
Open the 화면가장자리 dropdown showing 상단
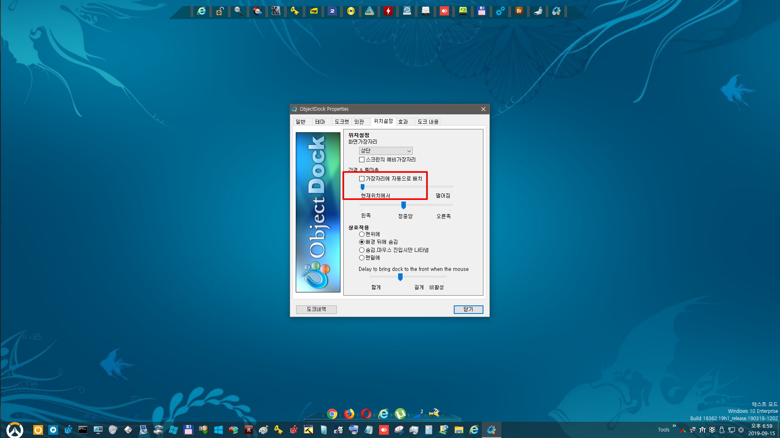pyautogui.click(x=386, y=151)
